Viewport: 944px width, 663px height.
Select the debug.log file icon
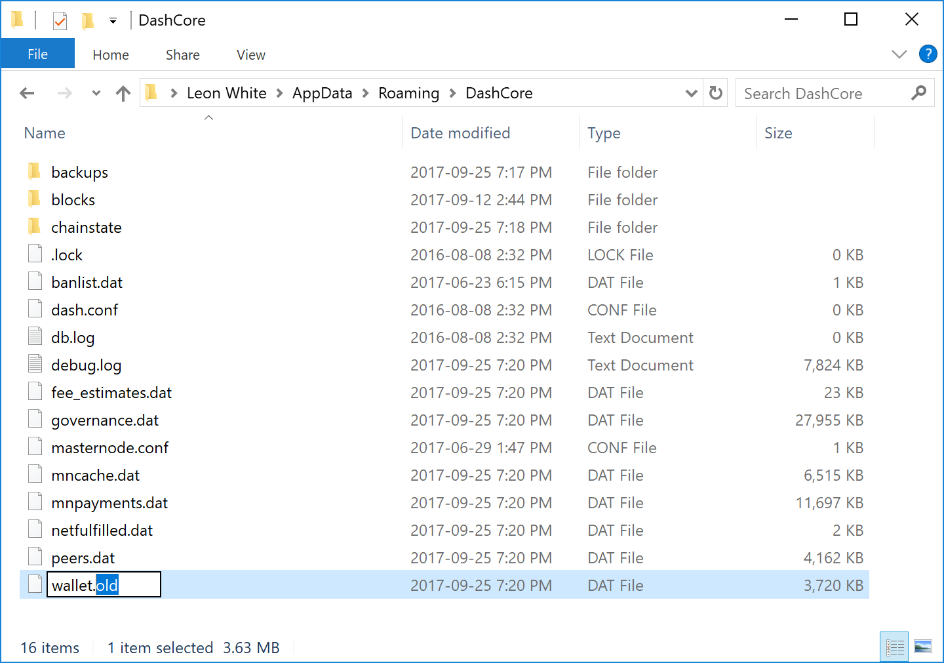35,365
